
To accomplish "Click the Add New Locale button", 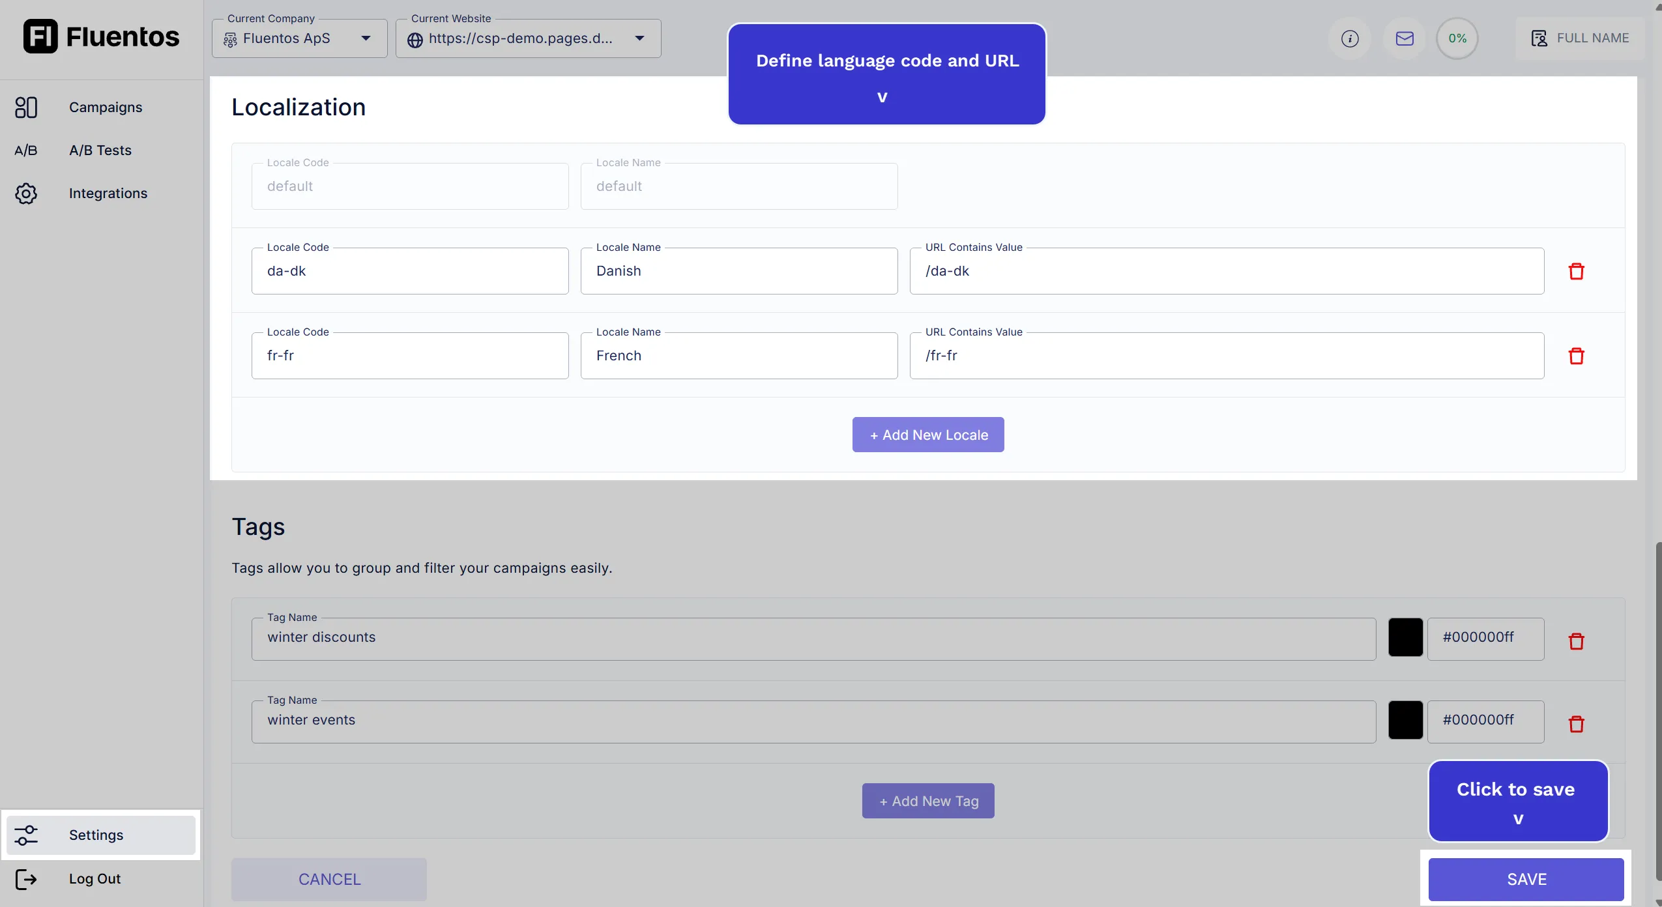I will coord(927,434).
